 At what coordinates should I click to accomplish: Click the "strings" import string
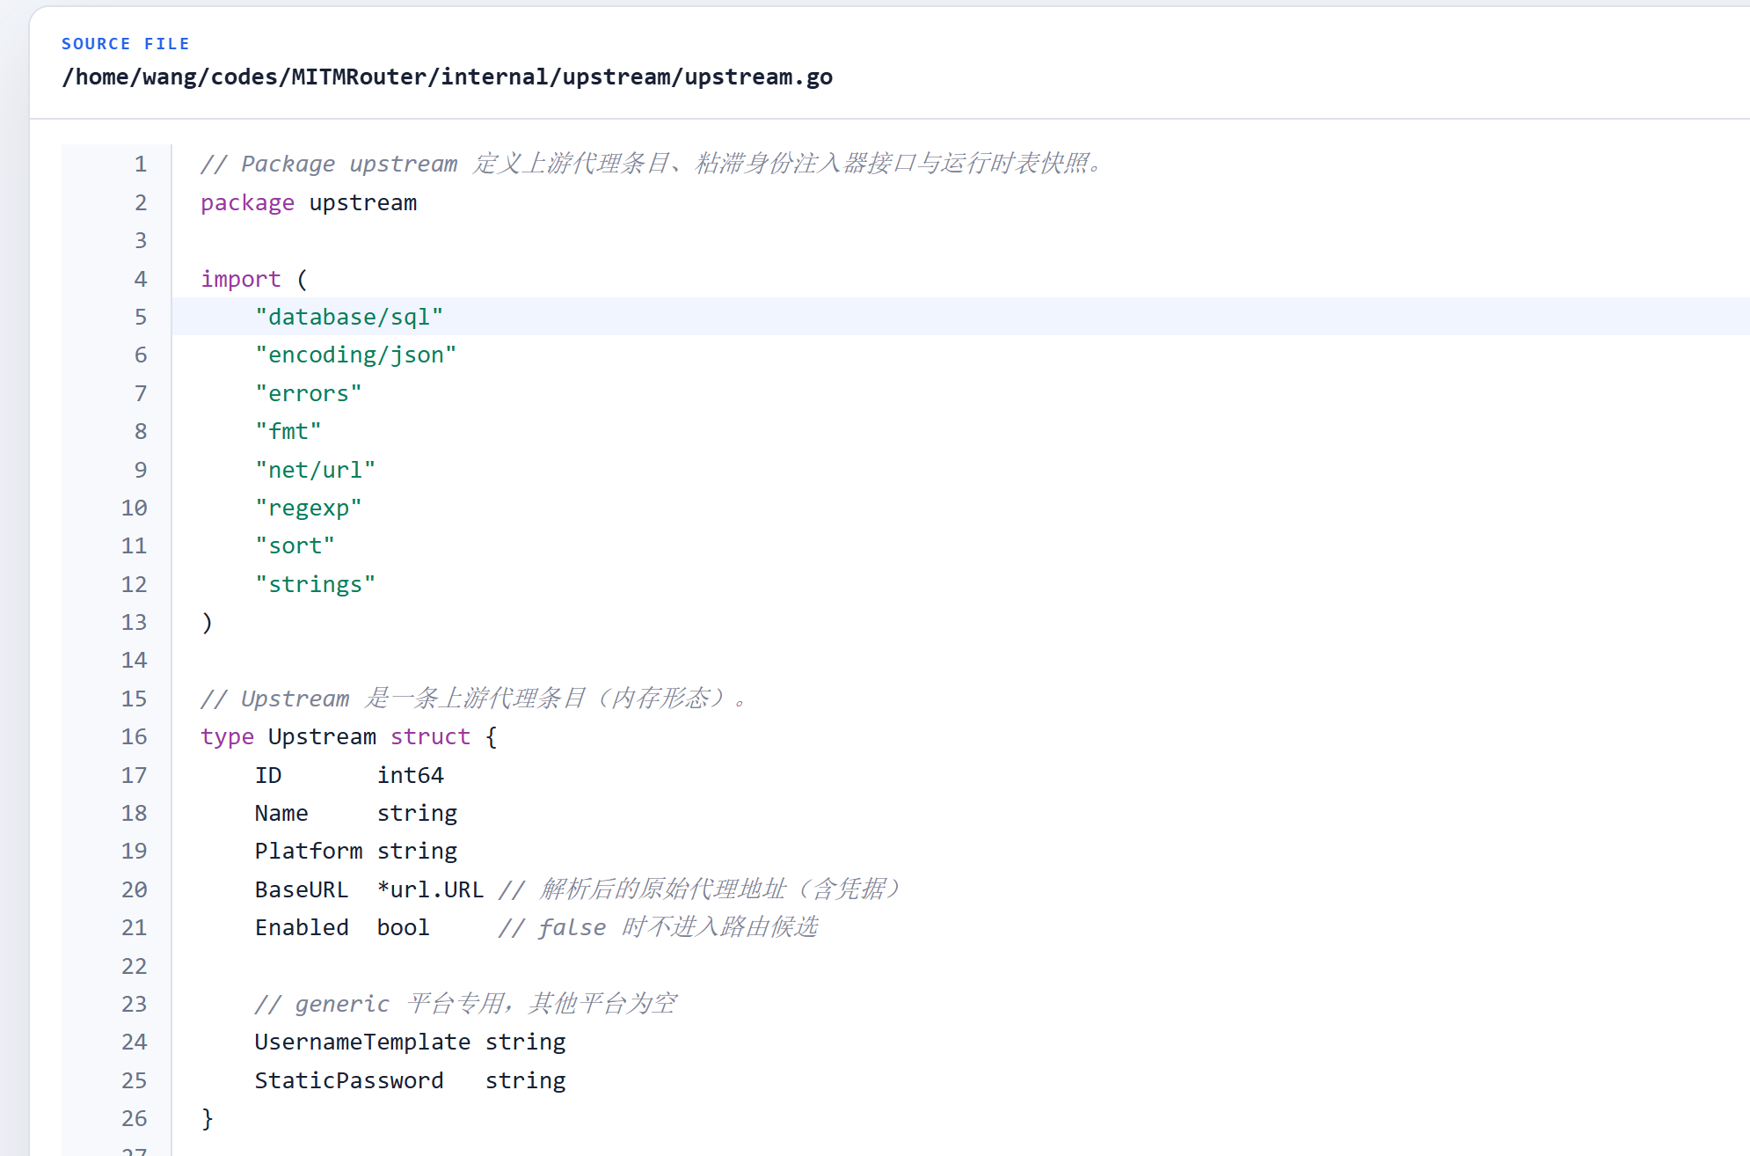point(316,584)
